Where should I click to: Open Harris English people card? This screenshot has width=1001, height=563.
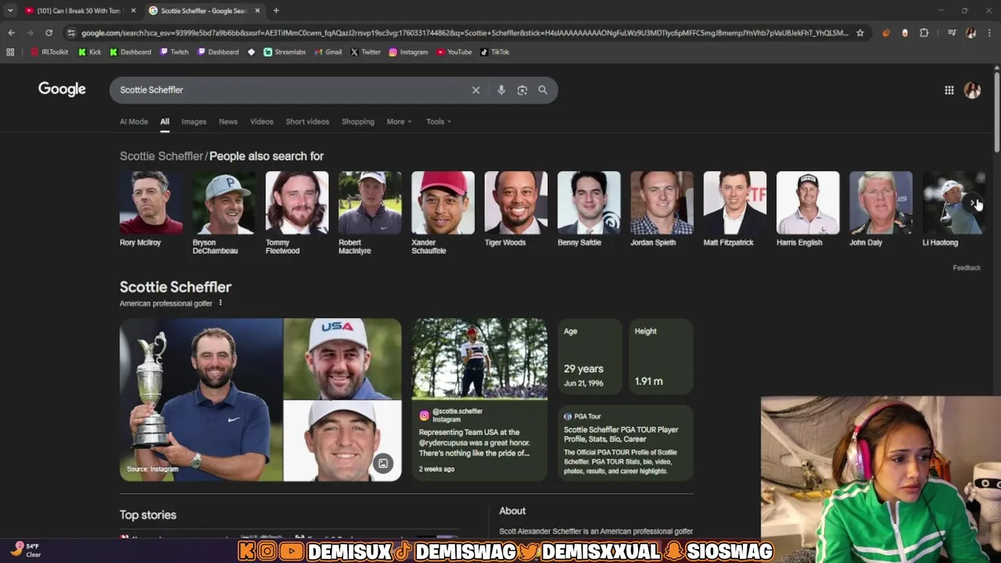808,209
